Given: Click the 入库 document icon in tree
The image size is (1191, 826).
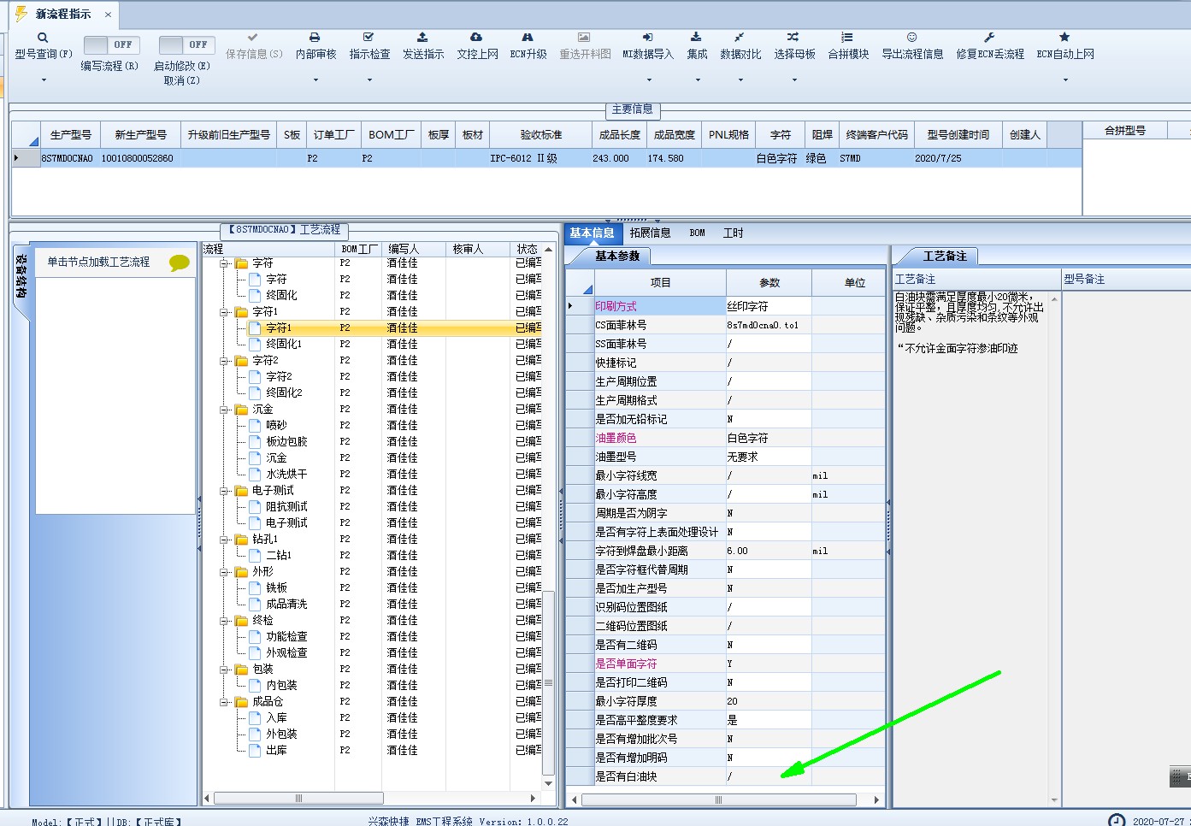Looking at the screenshot, I should coord(255,718).
